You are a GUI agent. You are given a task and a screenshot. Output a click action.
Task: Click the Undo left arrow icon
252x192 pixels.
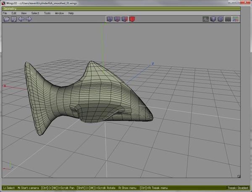[21, 19]
